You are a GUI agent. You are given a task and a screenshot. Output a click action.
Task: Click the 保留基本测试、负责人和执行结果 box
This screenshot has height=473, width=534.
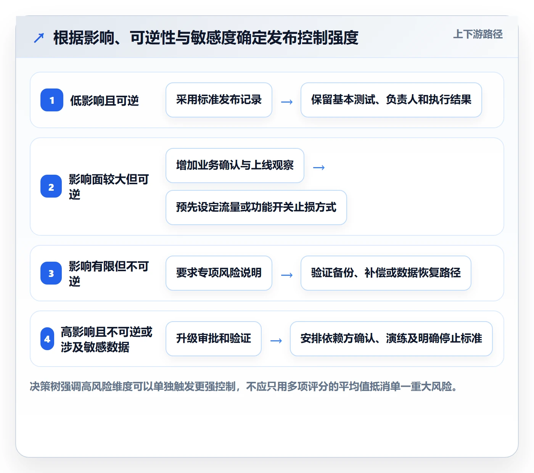coord(391,100)
